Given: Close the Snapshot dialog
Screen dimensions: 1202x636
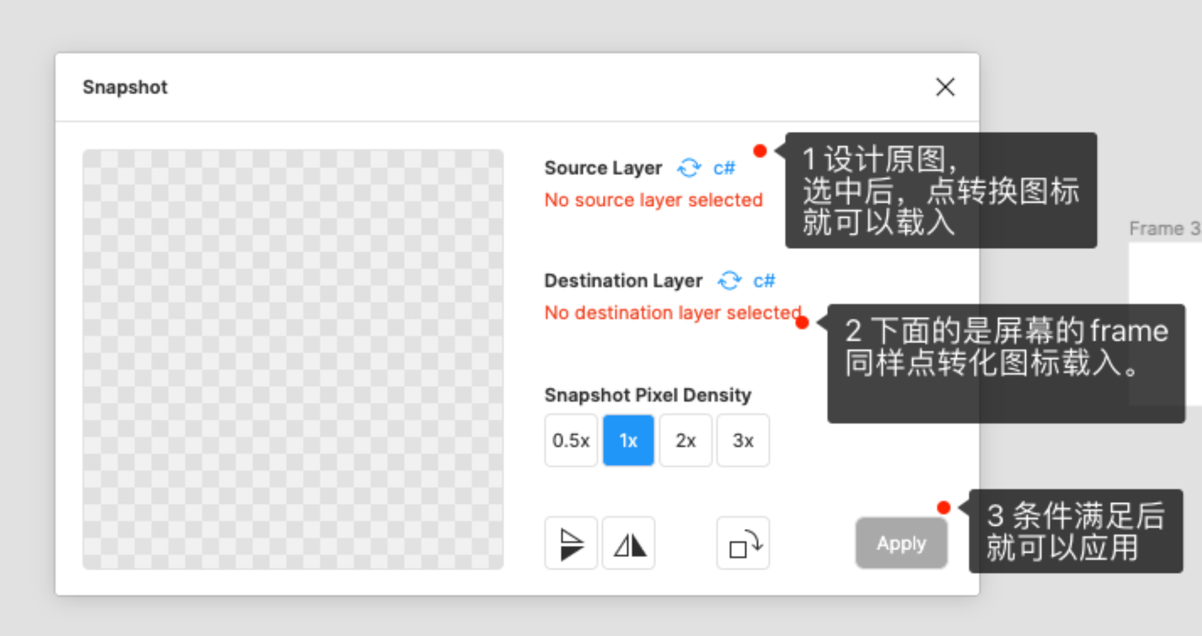Looking at the screenshot, I should (x=945, y=87).
